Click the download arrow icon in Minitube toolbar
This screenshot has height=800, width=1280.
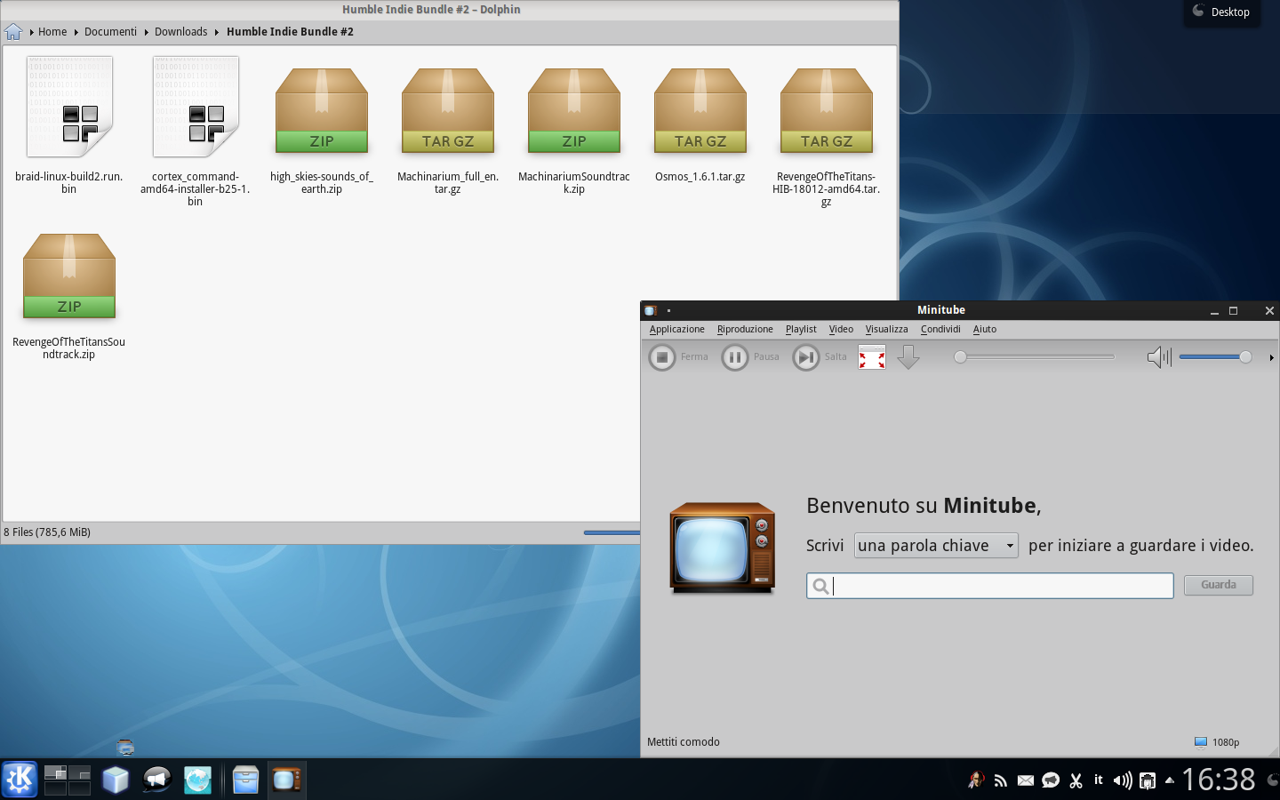(x=908, y=357)
